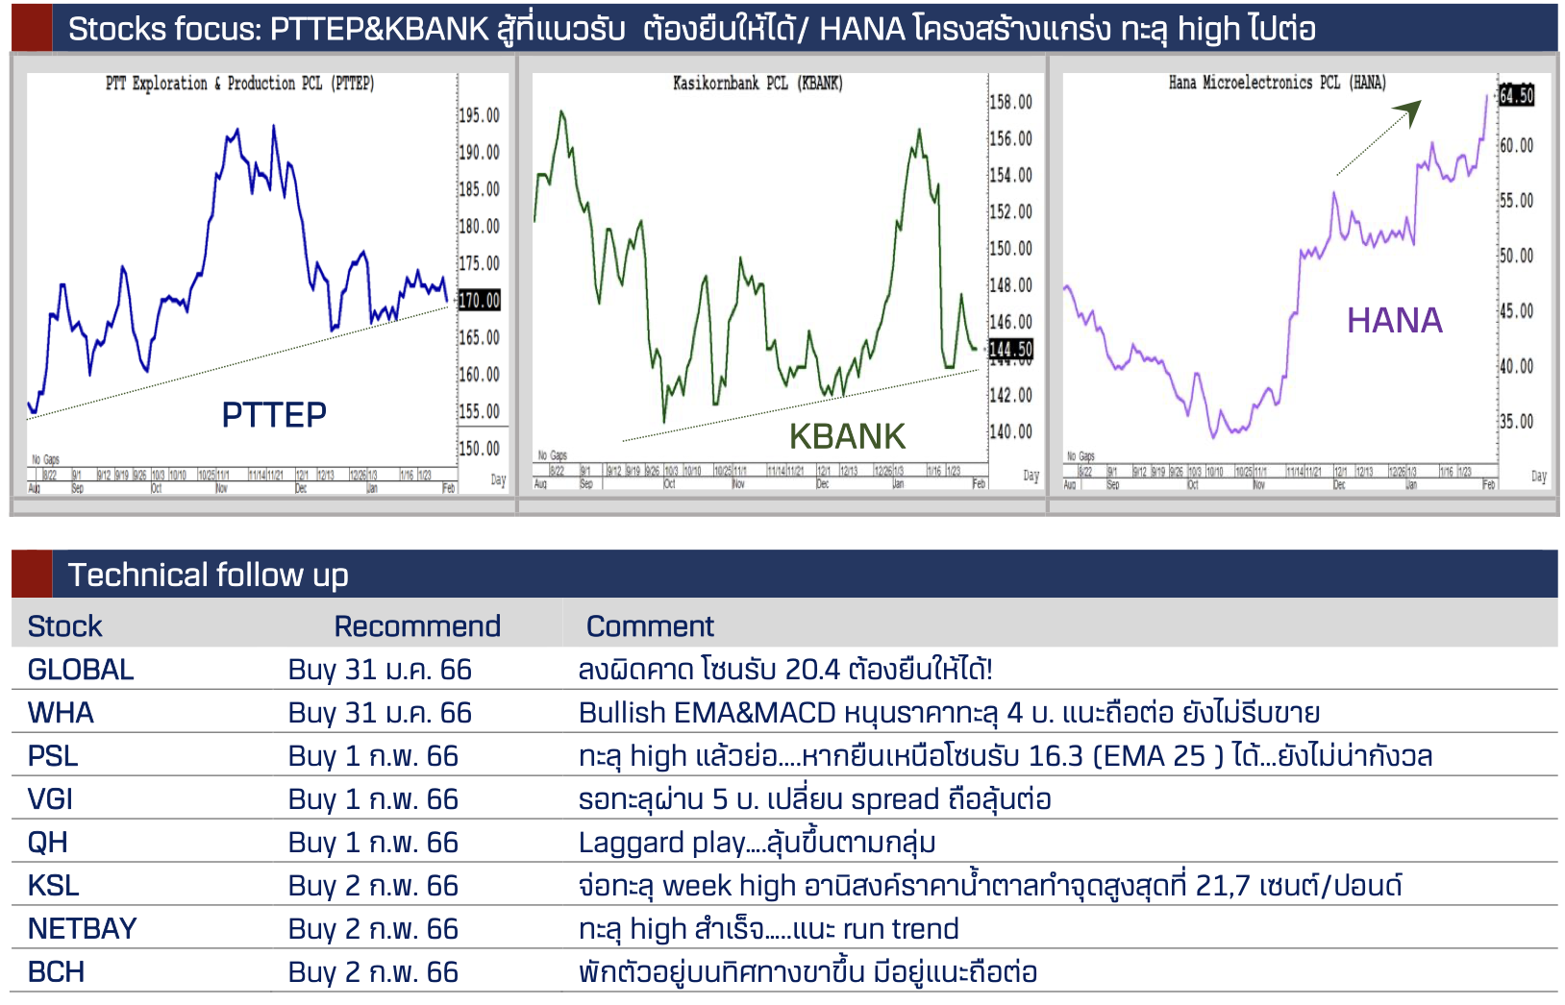1565x1005 pixels.
Task: Click the 64.50 price tag on HANA chart
Action: pyautogui.click(x=1517, y=95)
